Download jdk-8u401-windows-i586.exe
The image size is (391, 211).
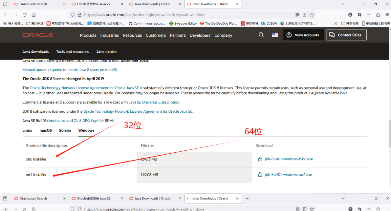pos(289,159)
